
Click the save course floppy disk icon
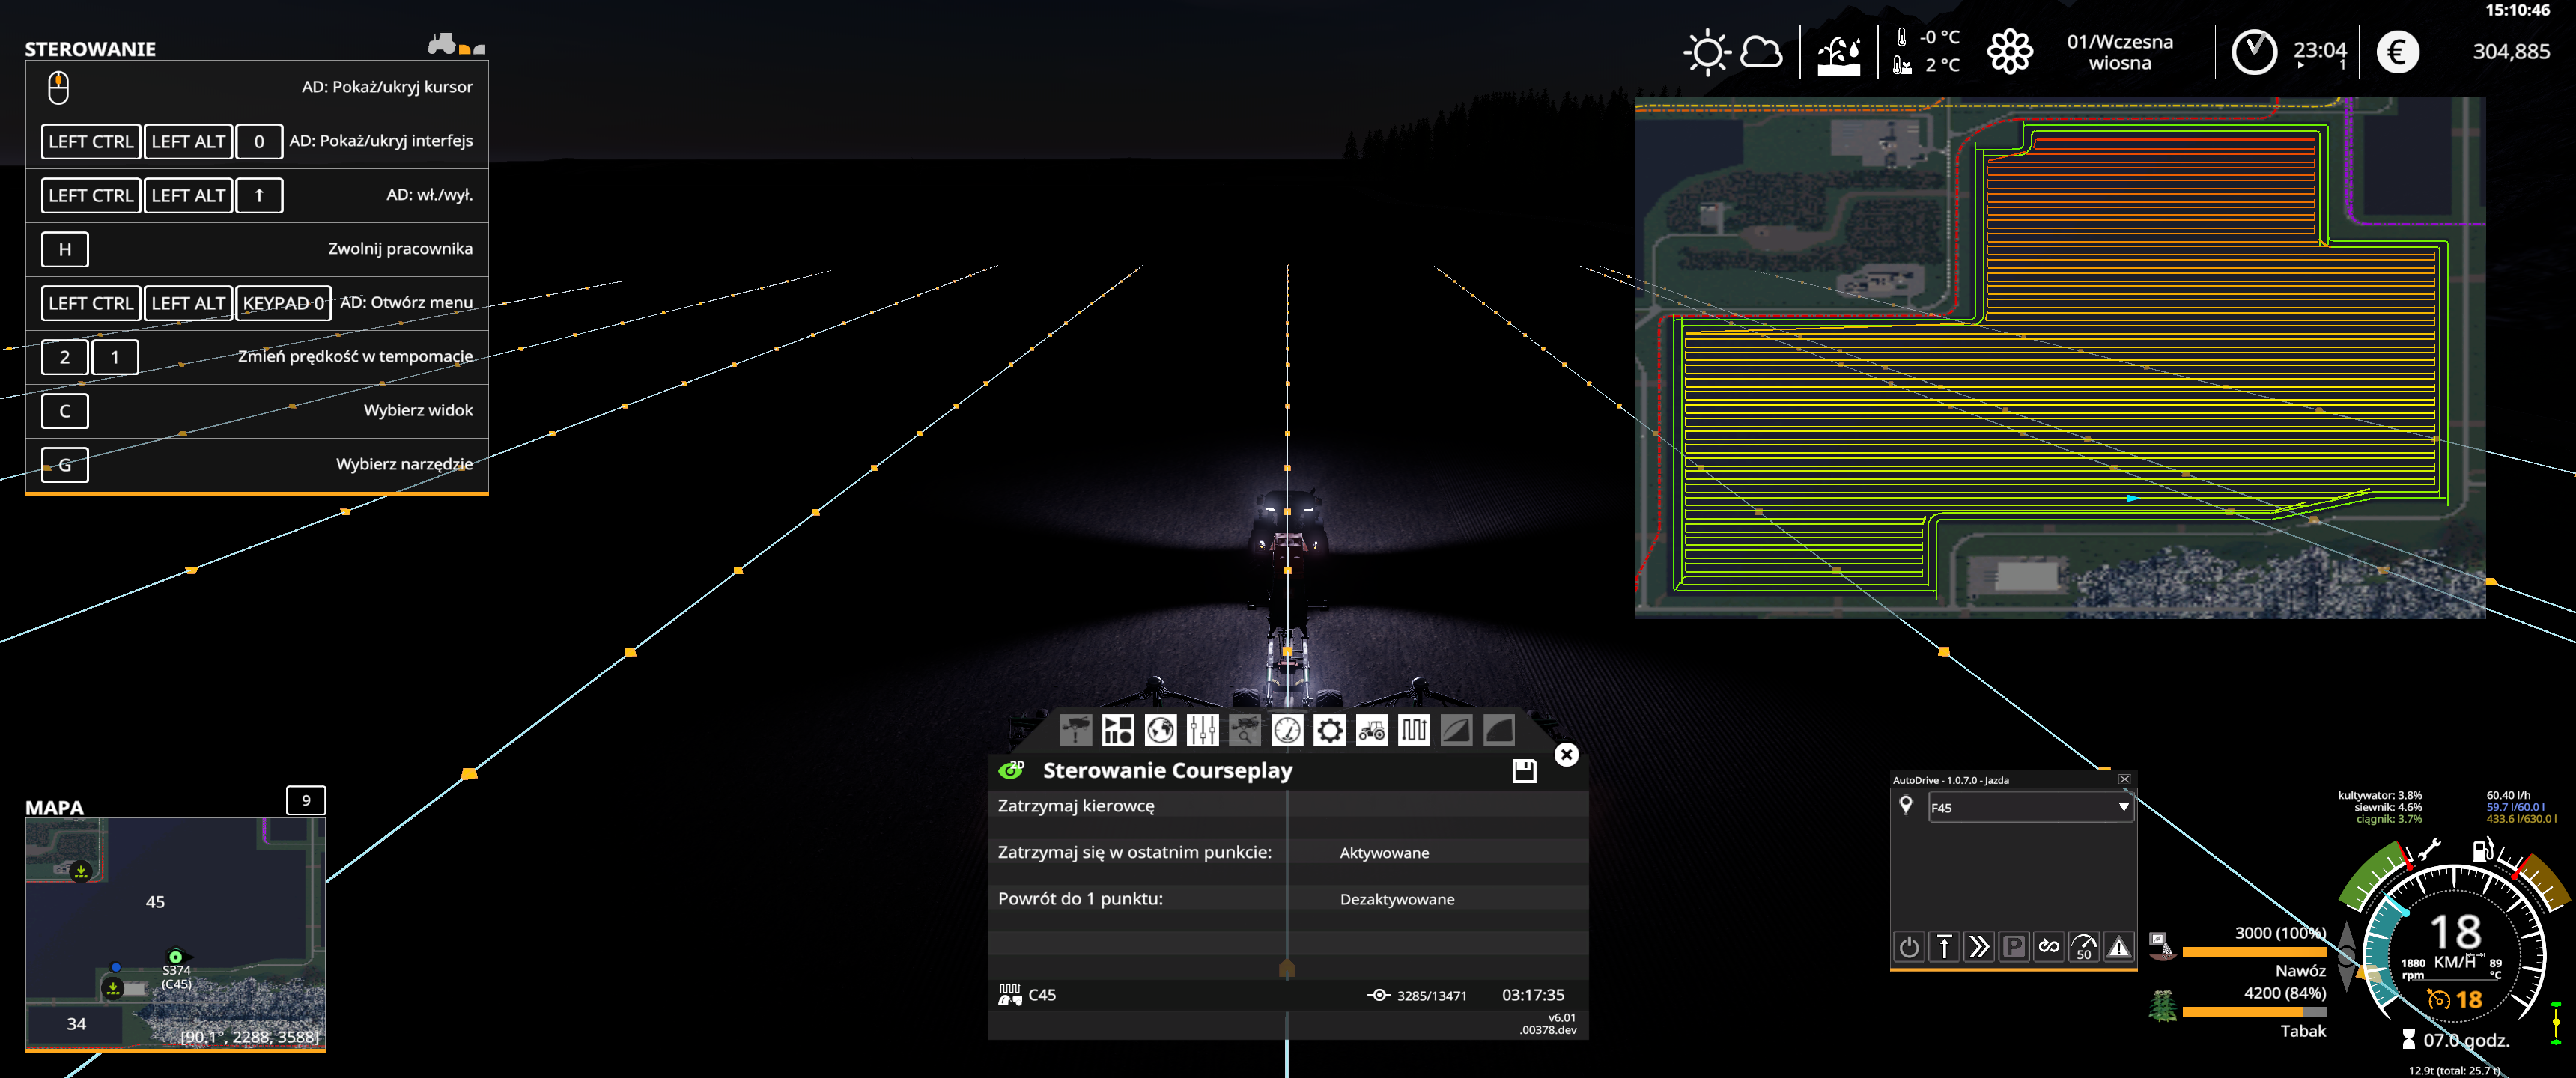[1524, 770]
